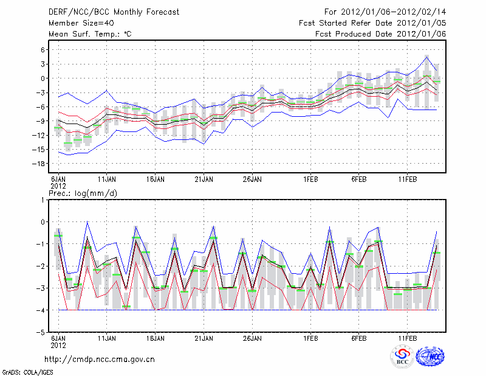Click the NCC logo

click(430, 357)
